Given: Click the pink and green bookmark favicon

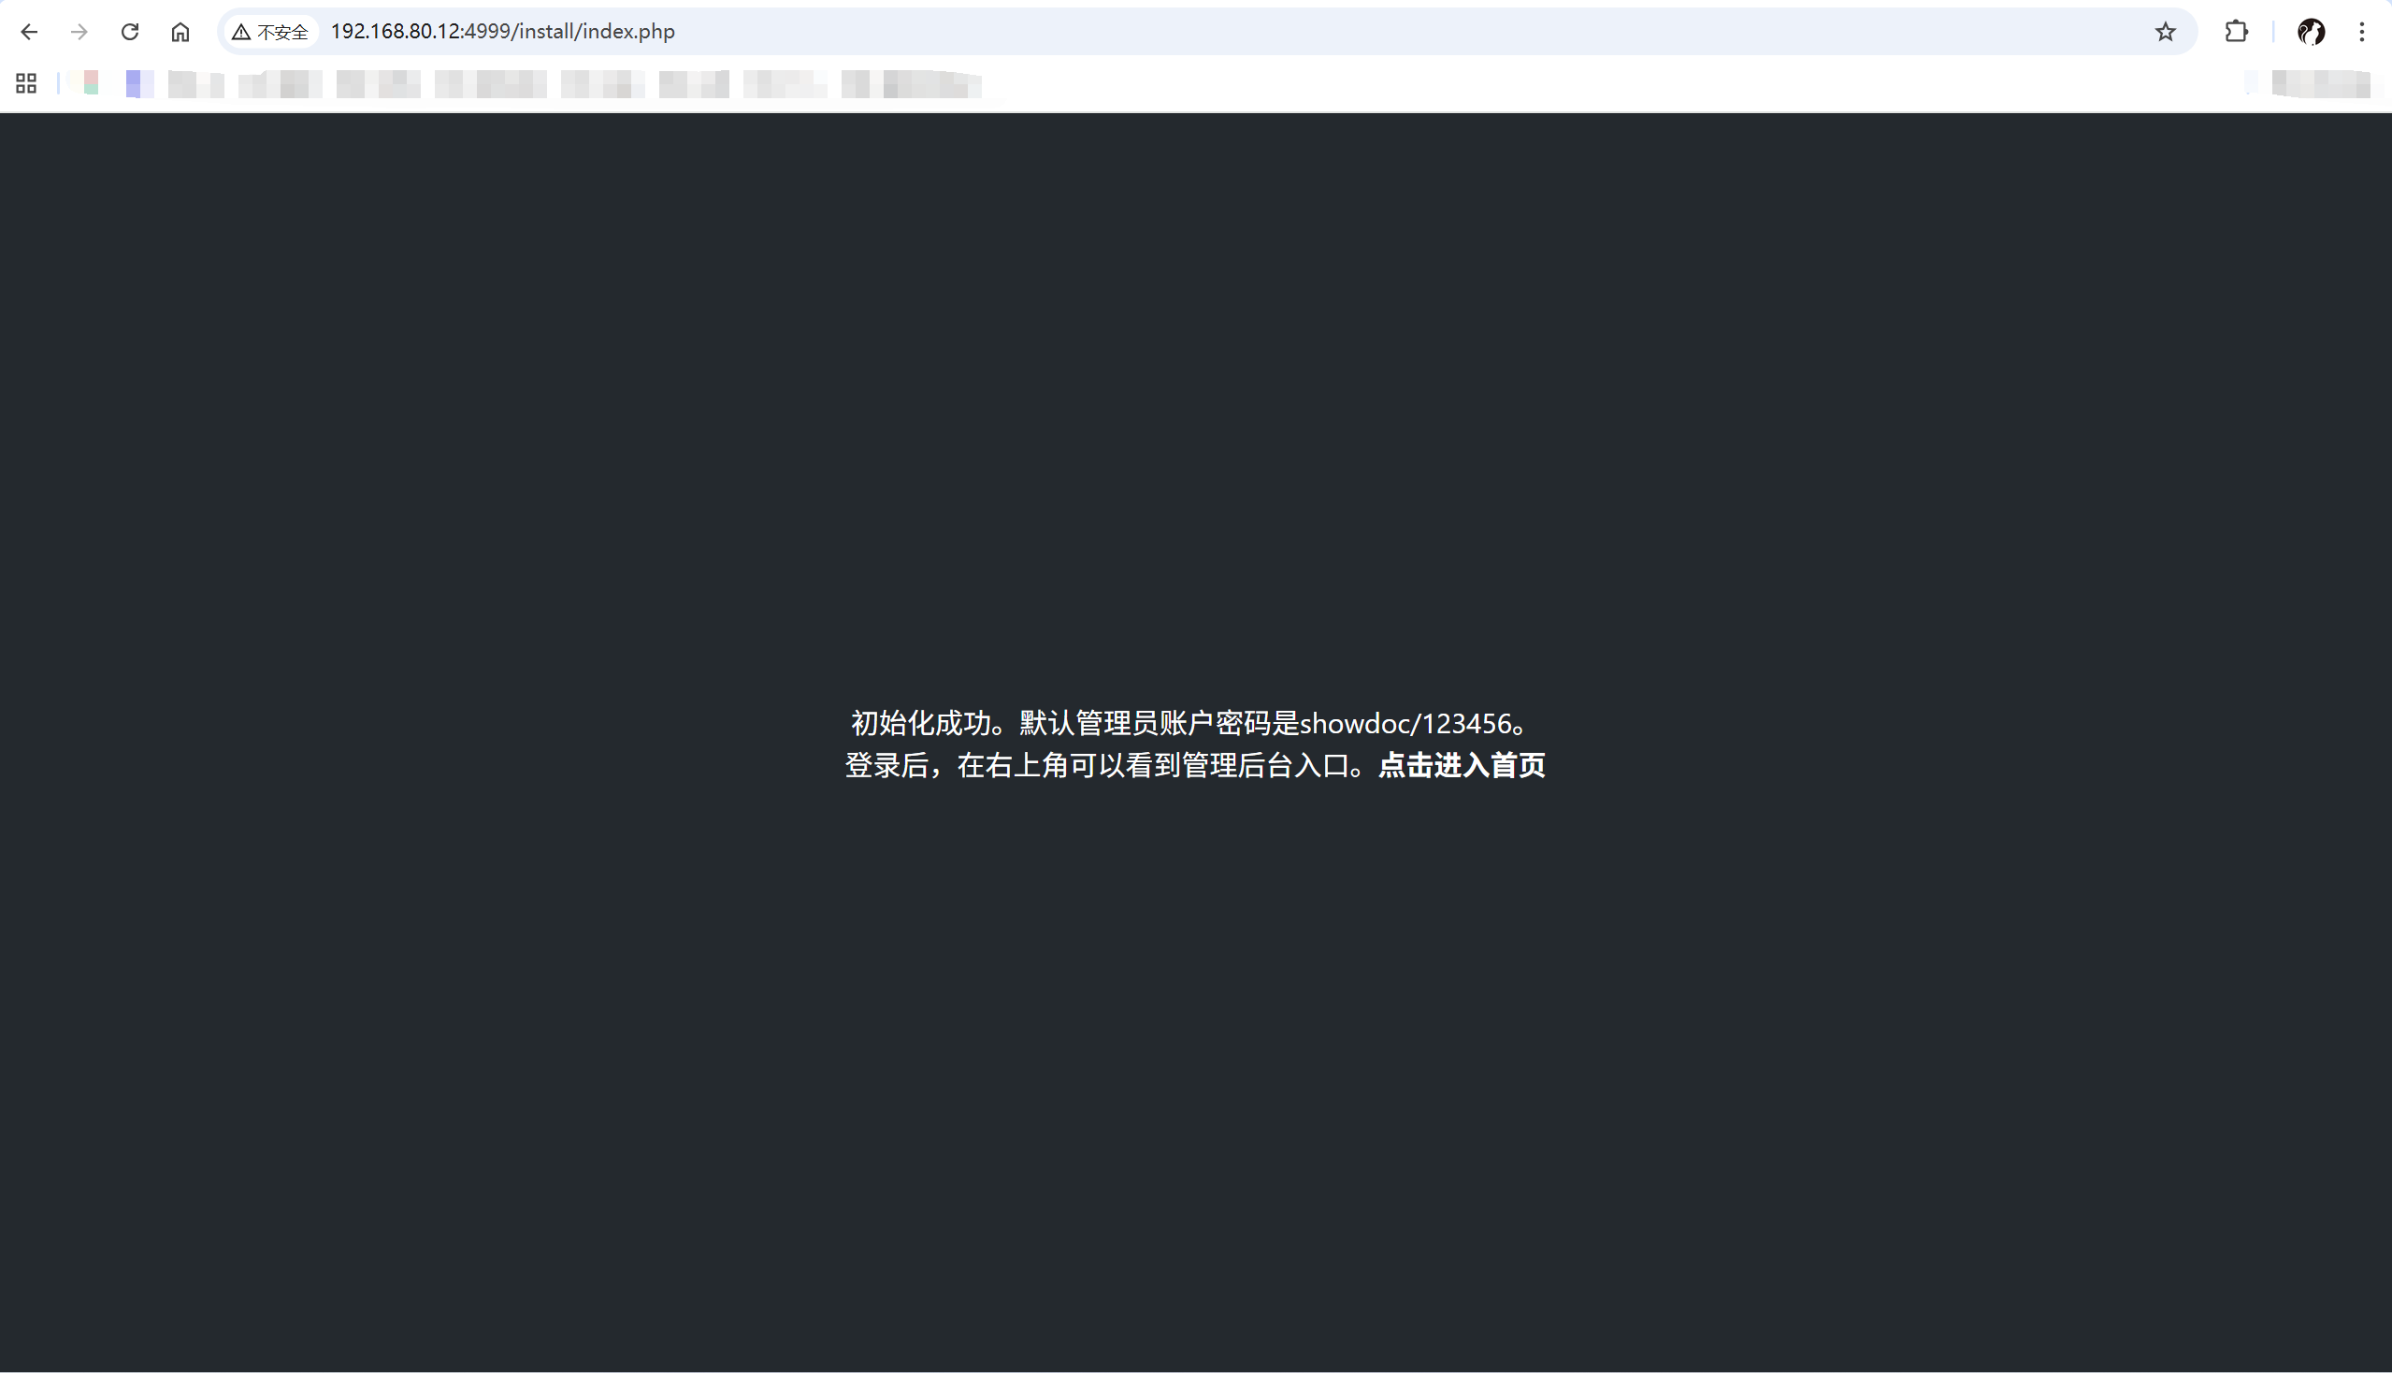Looking at the screenshot, I should 91,83.
